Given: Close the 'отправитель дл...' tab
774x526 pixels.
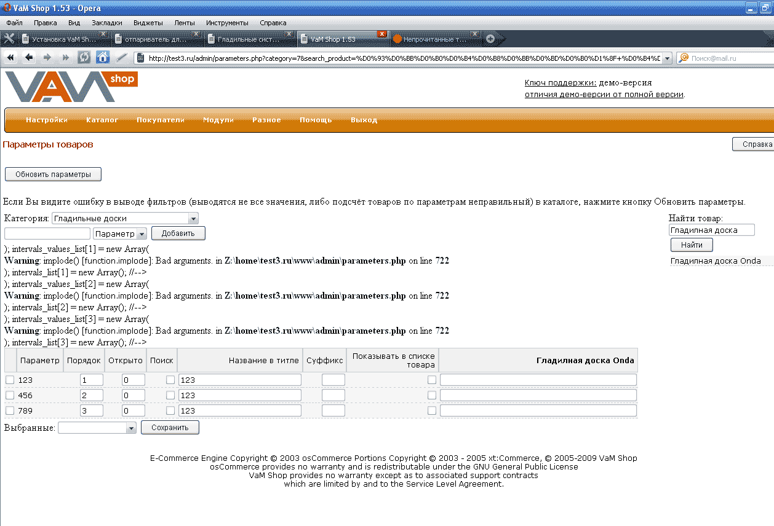Looking at the screenshot, I should coord(196,34).
